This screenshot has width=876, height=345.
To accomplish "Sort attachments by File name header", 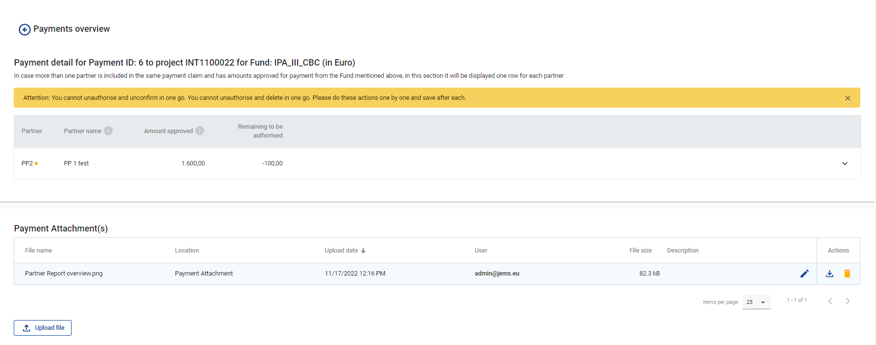I will (x=38, y=251).
